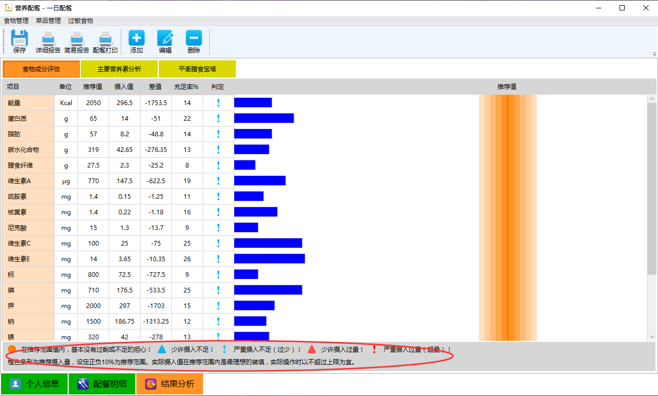
Task: Click the 简易报告 simple report icon
Action: pos(77,39)
